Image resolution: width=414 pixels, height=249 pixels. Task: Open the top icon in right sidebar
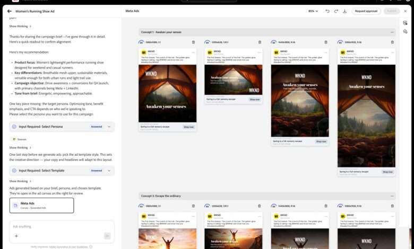pos(405,23)
